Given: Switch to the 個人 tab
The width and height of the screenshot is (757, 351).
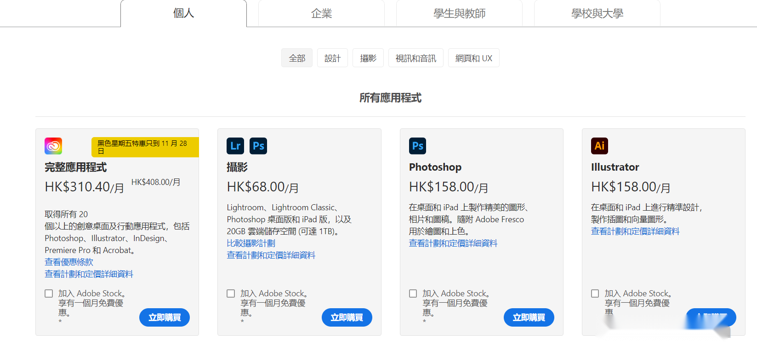Looking at the screenshot, I should (183, 13).
